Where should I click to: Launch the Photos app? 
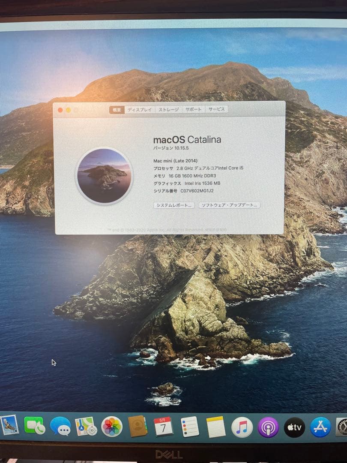[x=111, y=427]
